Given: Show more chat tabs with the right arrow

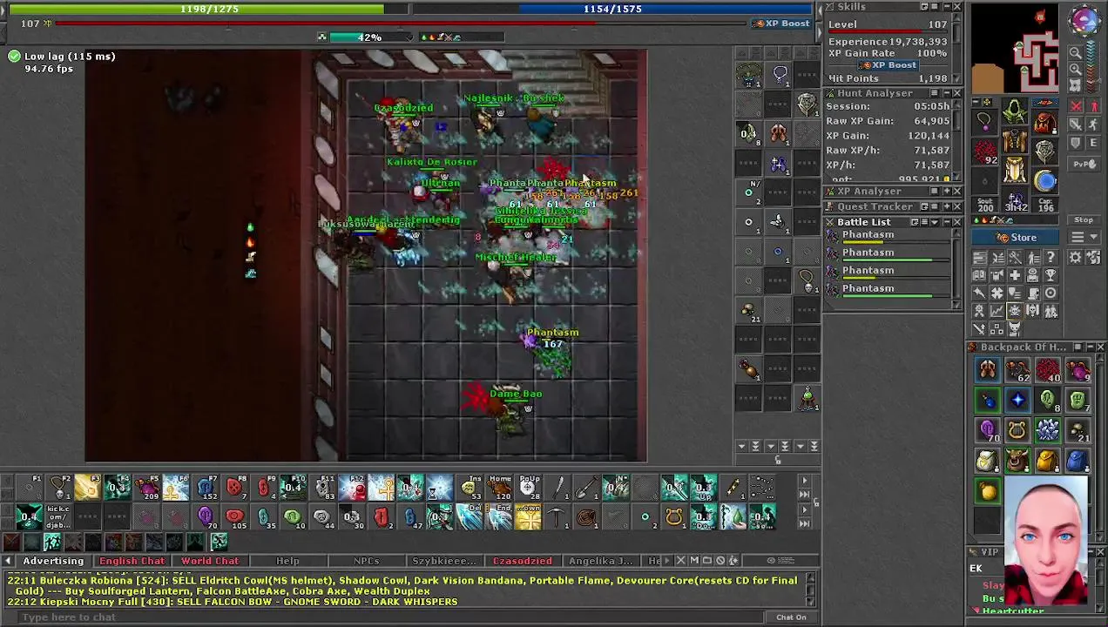Looking at the screenshot, I should (666, 560).
